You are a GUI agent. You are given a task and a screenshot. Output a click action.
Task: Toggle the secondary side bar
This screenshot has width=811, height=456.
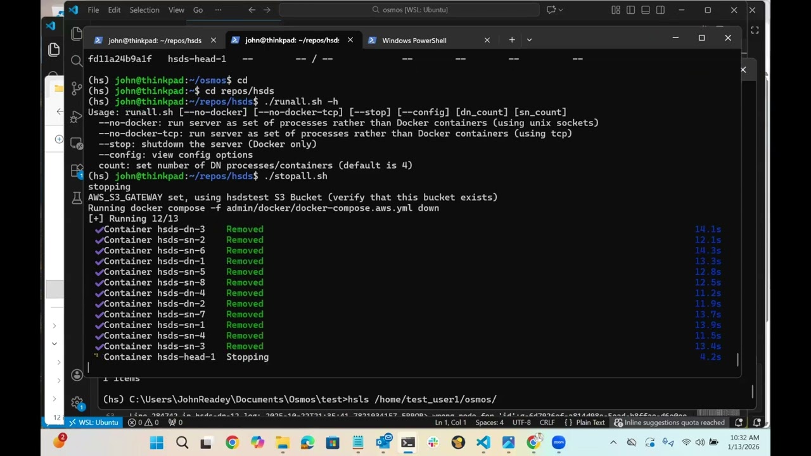tap(660, 10)
